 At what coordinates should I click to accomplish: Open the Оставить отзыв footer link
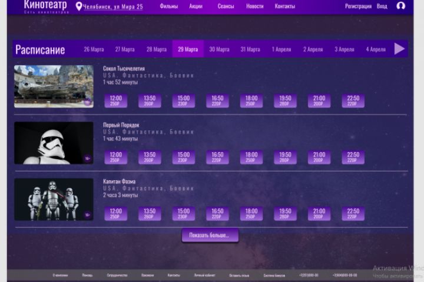pyautogui.click(x=239, y=276)
